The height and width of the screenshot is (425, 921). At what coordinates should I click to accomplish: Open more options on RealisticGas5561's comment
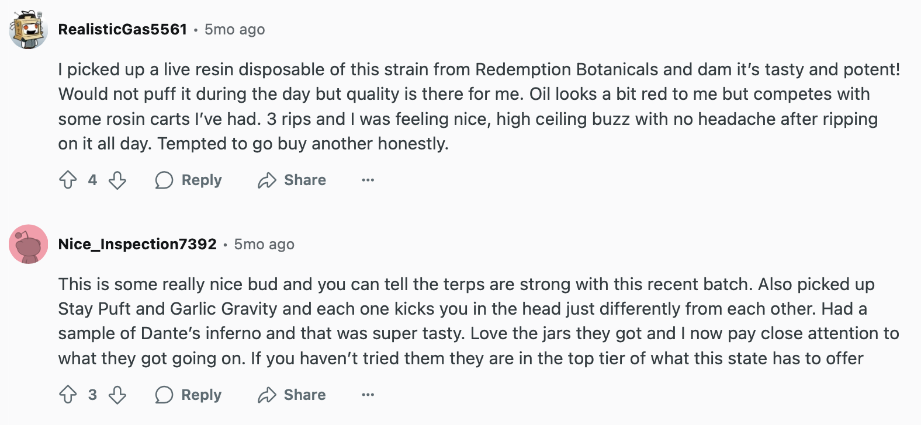point(368,180)
